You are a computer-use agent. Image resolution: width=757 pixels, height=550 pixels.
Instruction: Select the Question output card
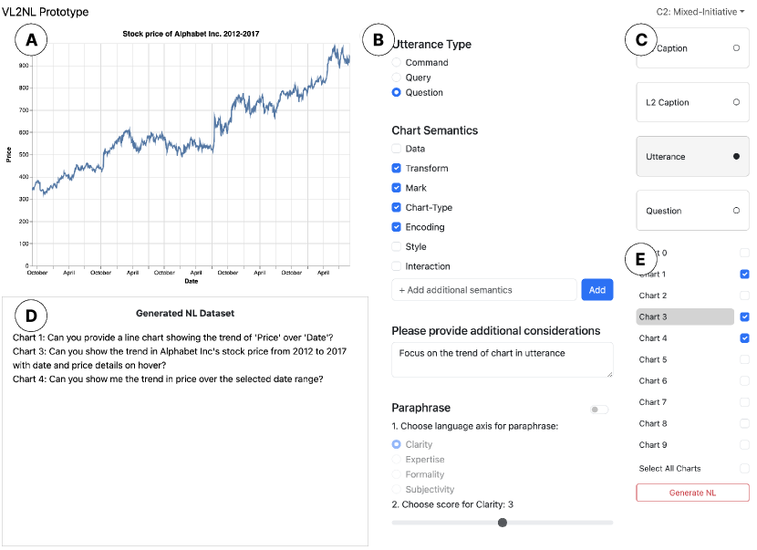pos(692,211)
